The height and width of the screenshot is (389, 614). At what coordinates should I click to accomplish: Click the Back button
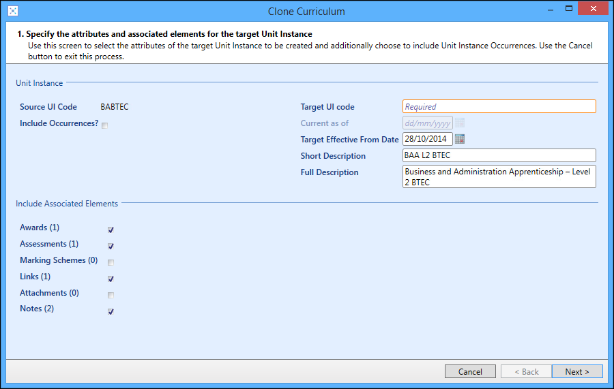coord(526,371)
